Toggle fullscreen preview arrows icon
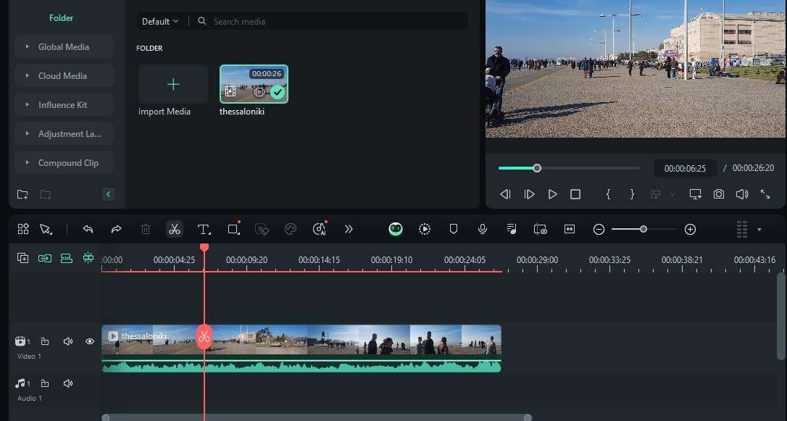 click(x=765, y=194)
